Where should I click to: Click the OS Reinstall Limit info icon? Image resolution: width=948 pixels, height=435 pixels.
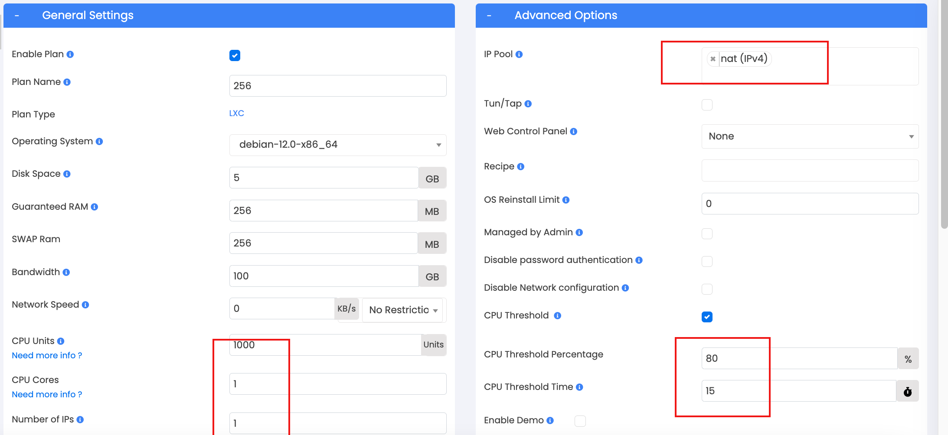566,200
